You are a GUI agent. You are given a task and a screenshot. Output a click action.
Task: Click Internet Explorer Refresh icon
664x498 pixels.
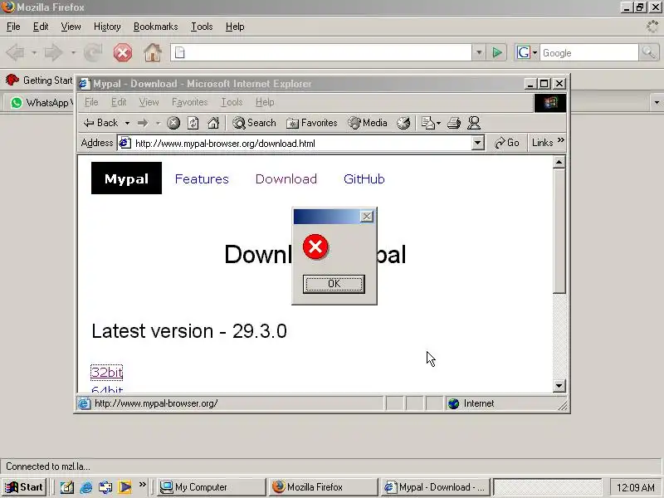[193, 123]
